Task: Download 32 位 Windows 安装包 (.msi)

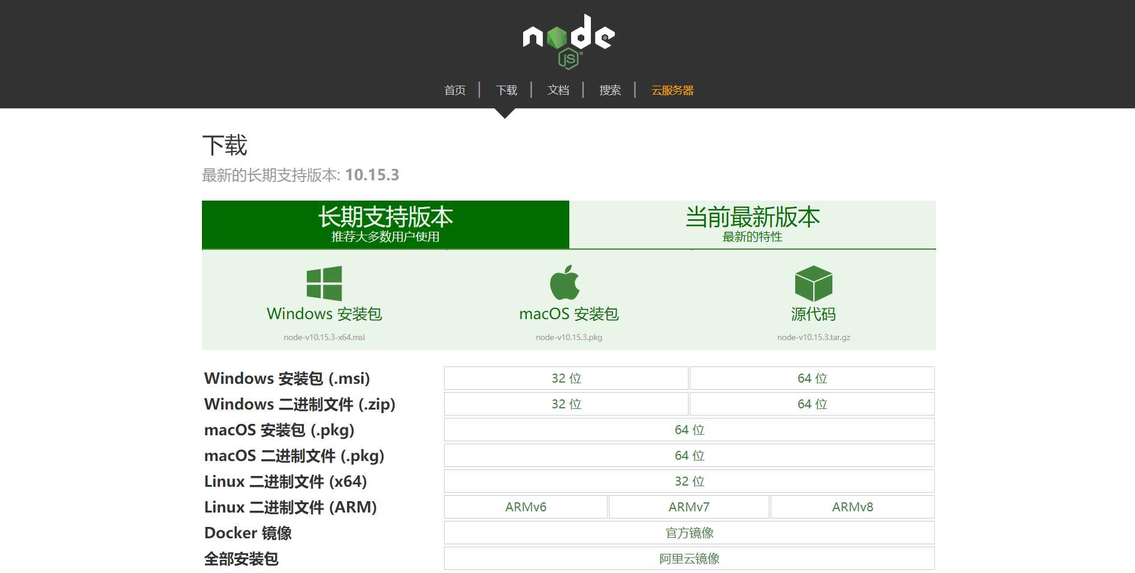Action: (x=566, y=378)
